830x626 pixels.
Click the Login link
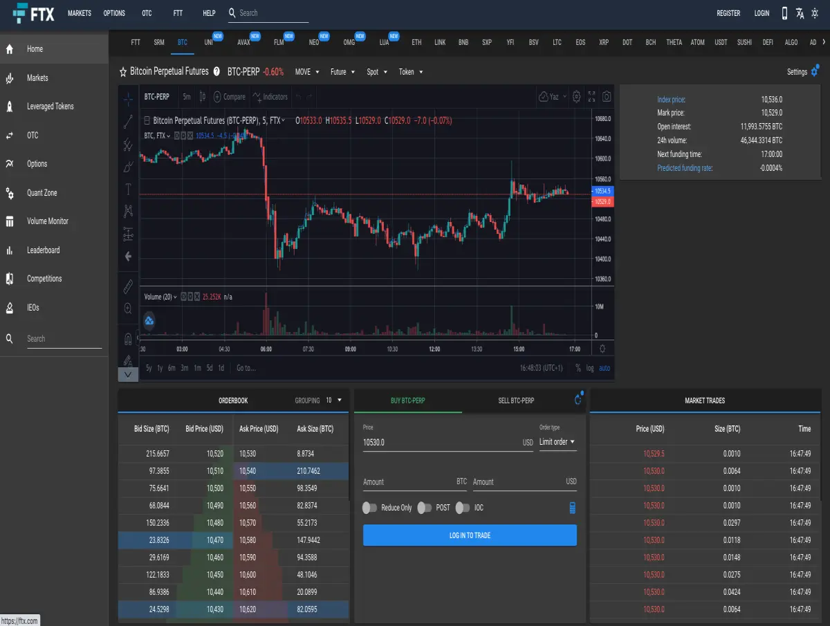[762, 13]
